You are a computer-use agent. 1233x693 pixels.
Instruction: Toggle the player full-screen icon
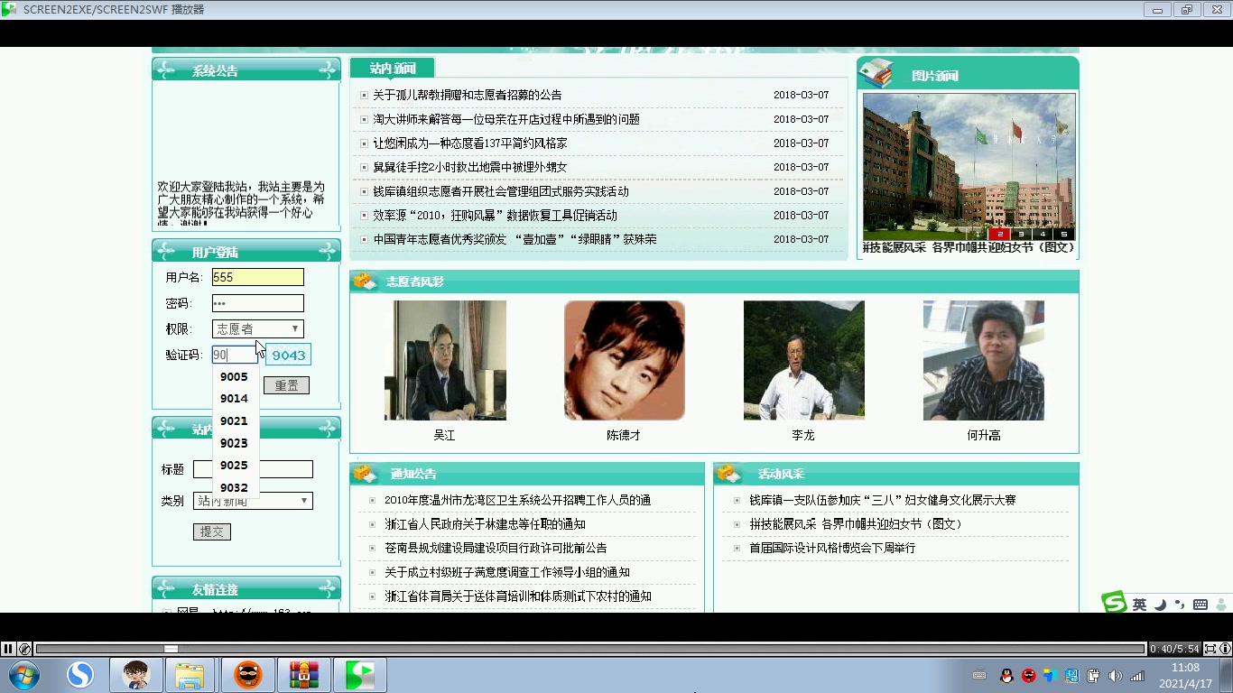point(1210,649)
